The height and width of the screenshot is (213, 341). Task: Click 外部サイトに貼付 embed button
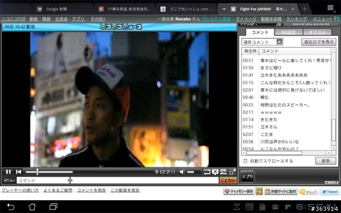(x=281, y=192)
